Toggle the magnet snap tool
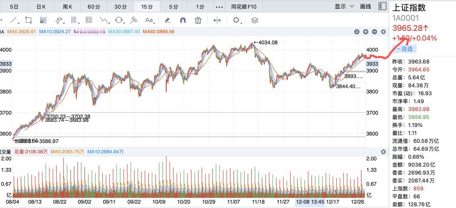Screen dimensions: 456x208 click(183, 20)
